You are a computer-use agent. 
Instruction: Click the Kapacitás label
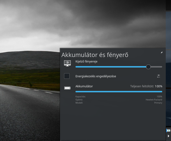(81, 97)
